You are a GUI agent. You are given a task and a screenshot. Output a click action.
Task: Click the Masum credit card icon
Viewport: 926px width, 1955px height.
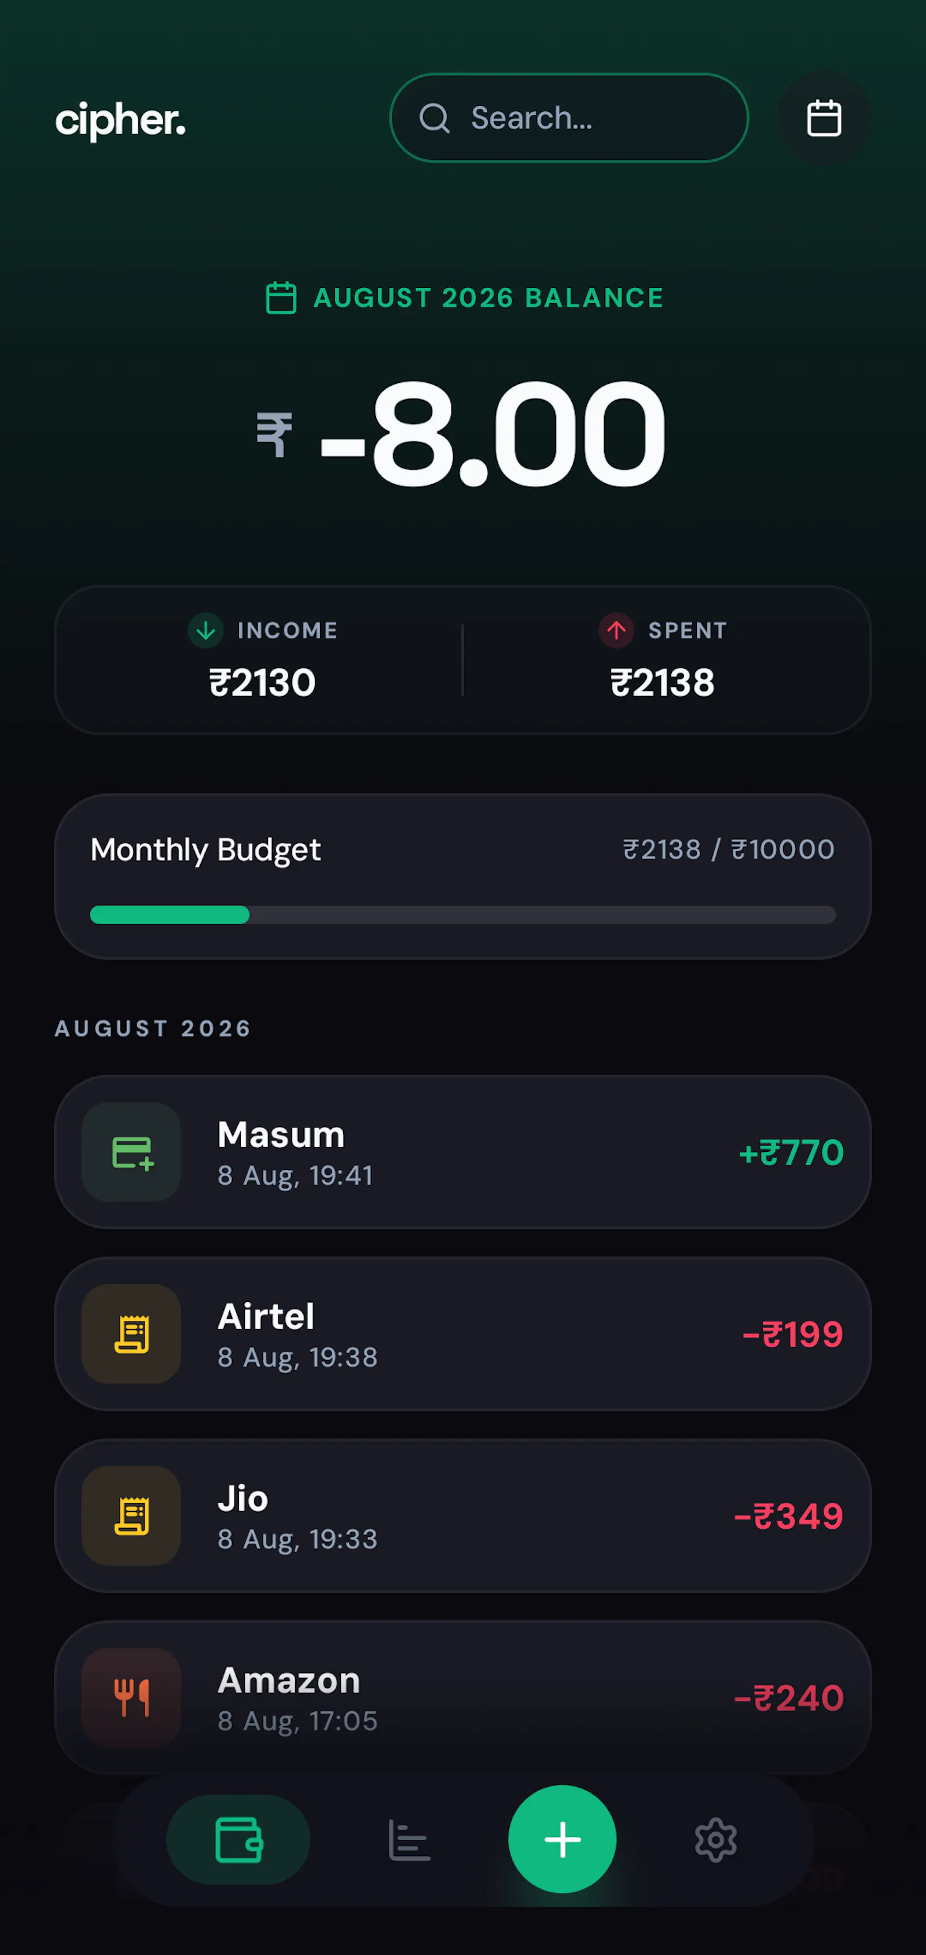point(131,1152)
